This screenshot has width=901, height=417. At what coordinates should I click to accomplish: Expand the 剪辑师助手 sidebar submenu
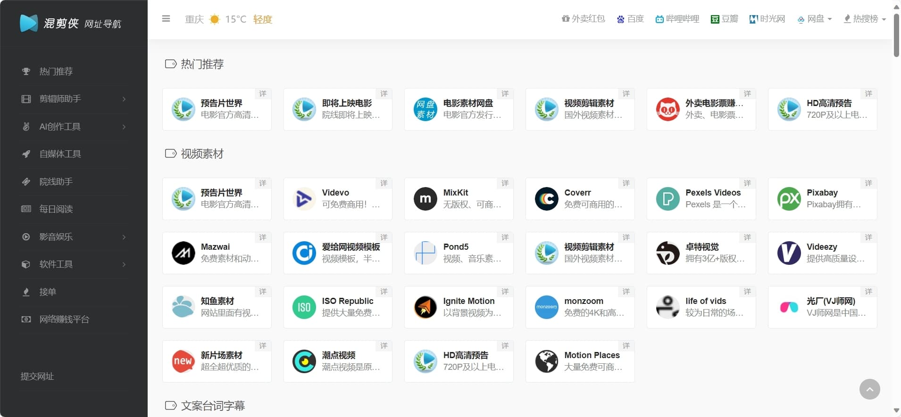(74, 99)
